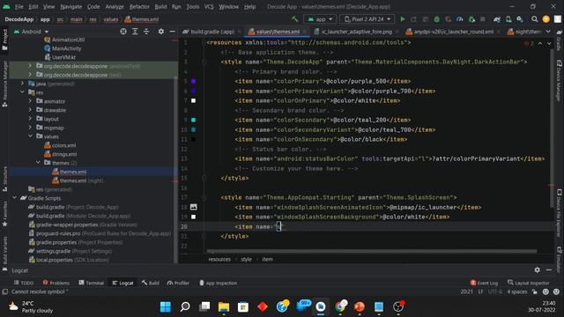Click Expand All icon in Project panel
The height and width of the screenshot is (317, 564).
tap(135, 32)
